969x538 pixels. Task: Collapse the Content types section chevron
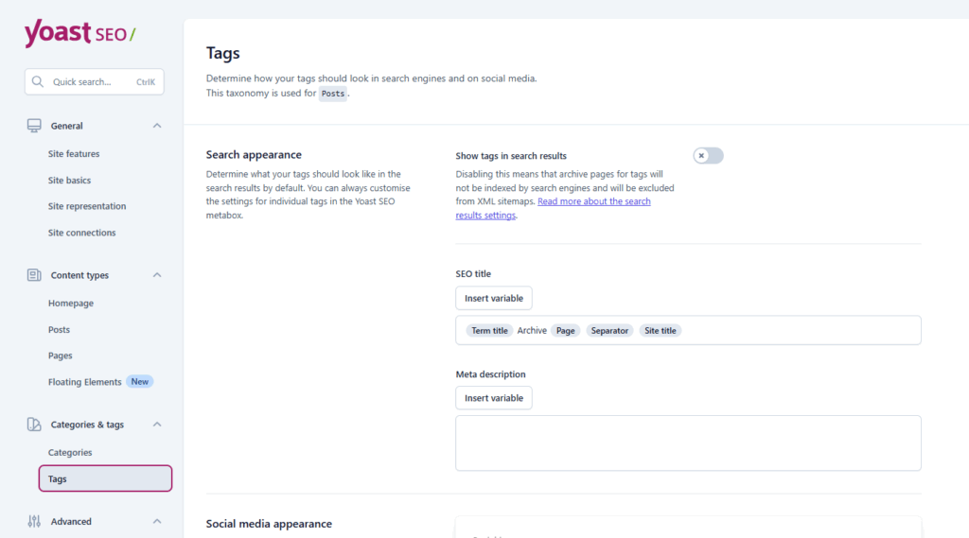coord(157,275)
